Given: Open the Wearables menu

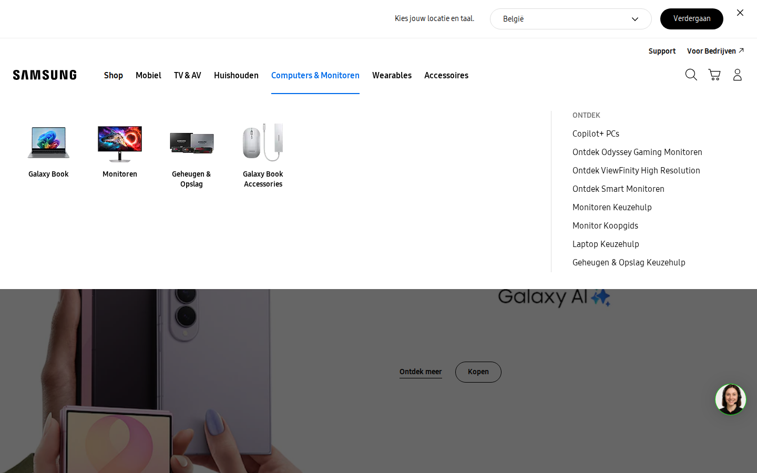Looking at the screenshot, I should click(x=392, y=75).
